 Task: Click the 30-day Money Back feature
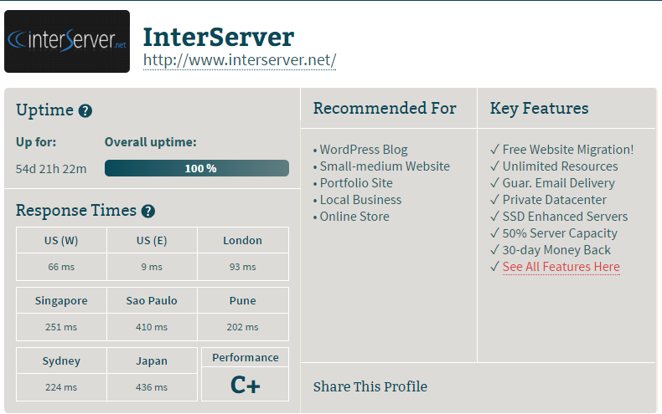click(556, 250)
